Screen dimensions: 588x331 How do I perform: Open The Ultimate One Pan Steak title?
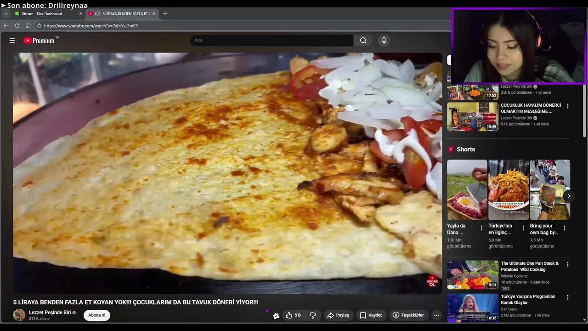[530, 267]
